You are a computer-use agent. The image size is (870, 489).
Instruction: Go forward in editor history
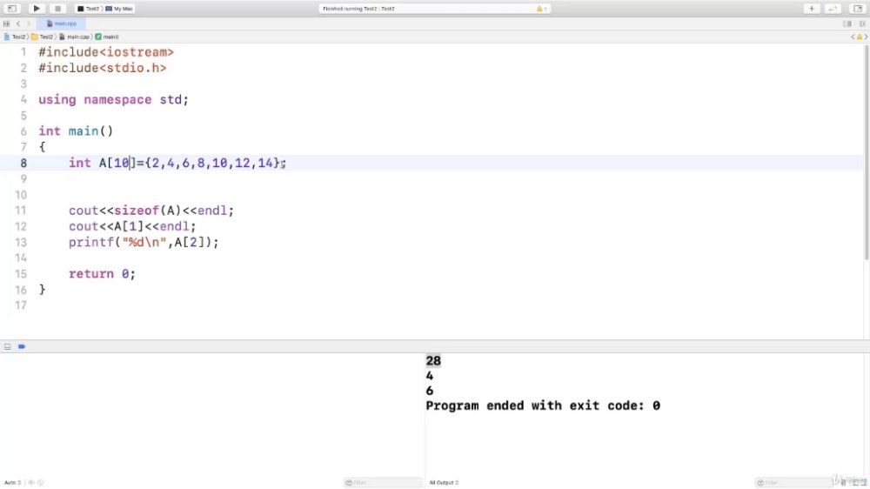[x=29, y=23]
